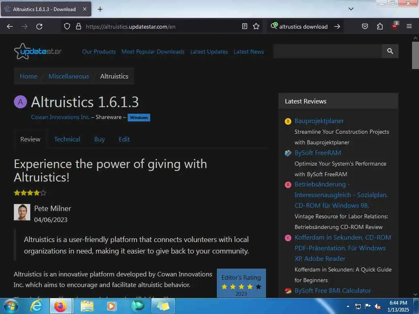
Task: Click the BySoft Free BMI Calculator icon
Action: (x=288, y=291)
